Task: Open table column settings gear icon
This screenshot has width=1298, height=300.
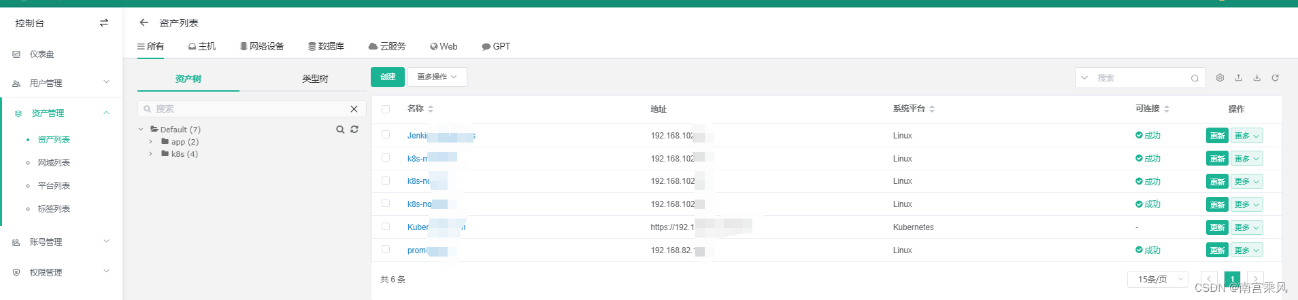Action: [x=1220, y=78]
